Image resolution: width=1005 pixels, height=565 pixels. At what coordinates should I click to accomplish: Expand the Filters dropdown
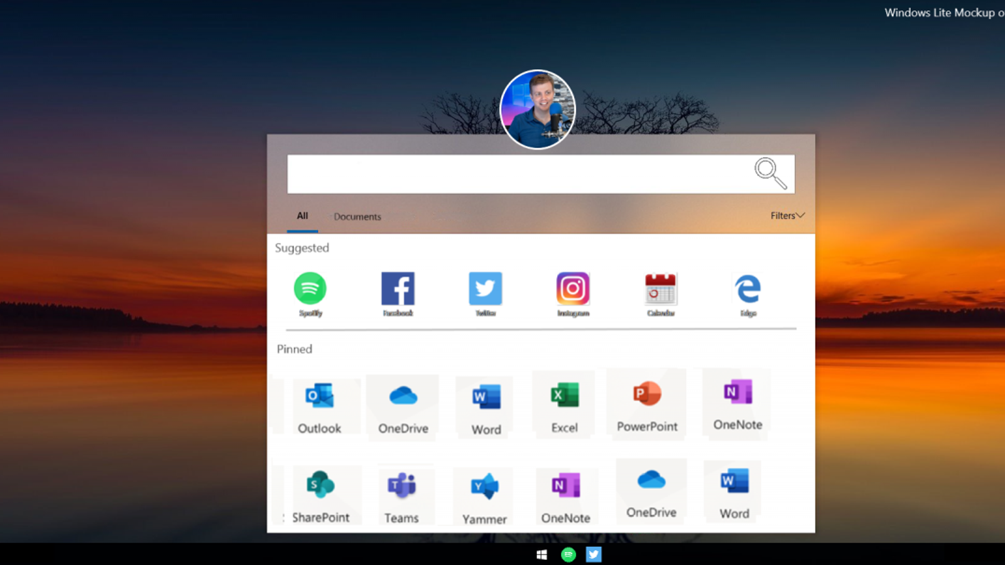(x=788, y=215)
